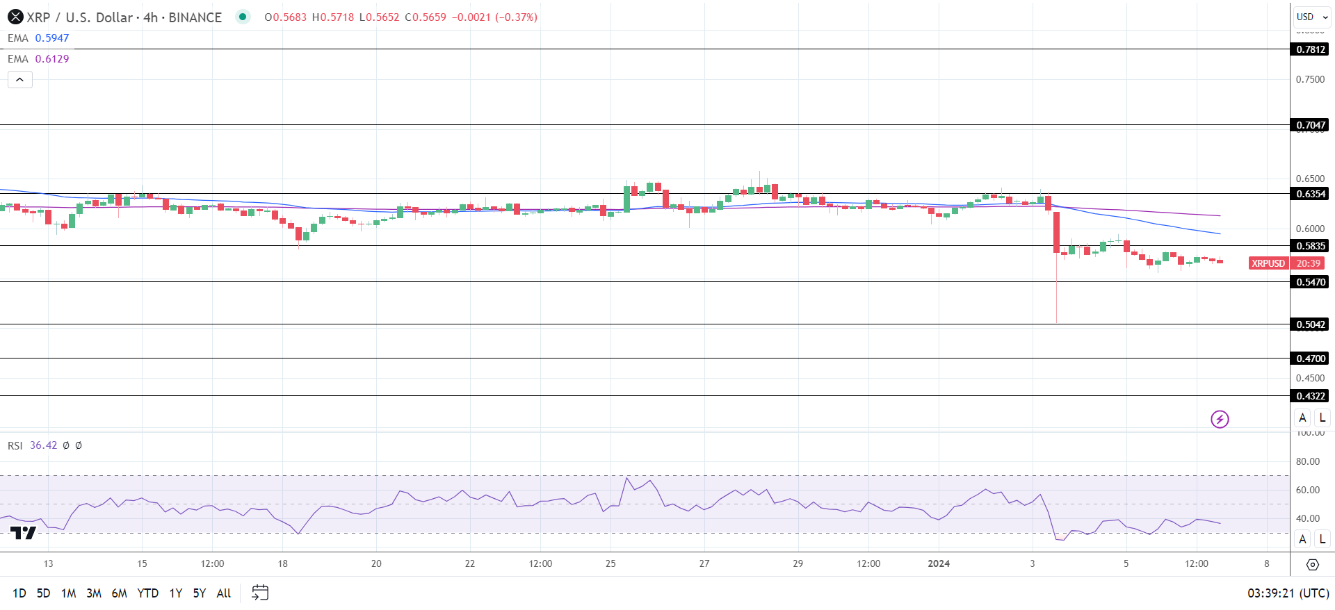The width and height of the screenshot is (1335, 610).
Task: Toggle log scale on RSI pane
Action: 1322,538
